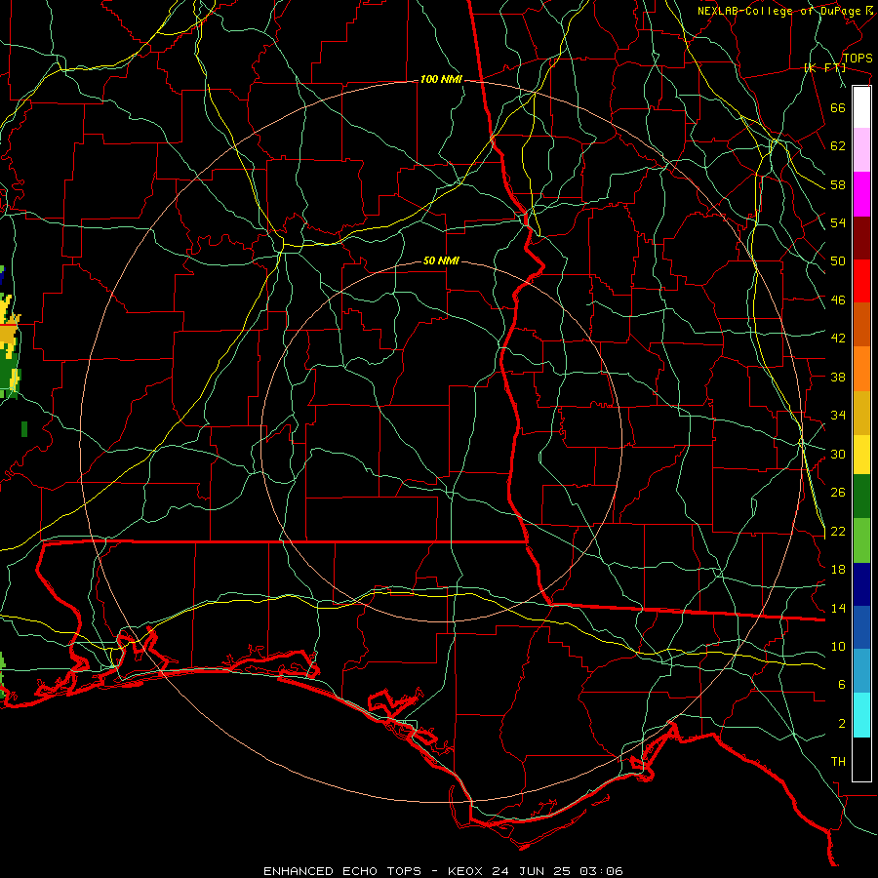878x878 pixels.
Task: Select the 10 legend scale value
Action: (x=838, y=647)
